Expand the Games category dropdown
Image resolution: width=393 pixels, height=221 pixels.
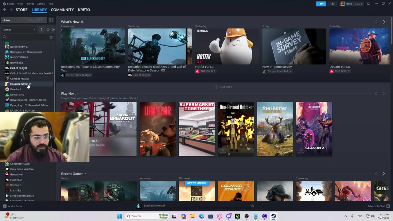[19, 29]
